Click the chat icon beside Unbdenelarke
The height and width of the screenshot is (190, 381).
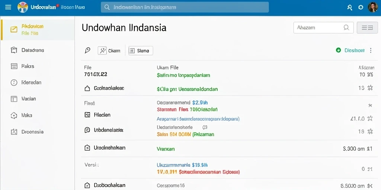point(87,130)
